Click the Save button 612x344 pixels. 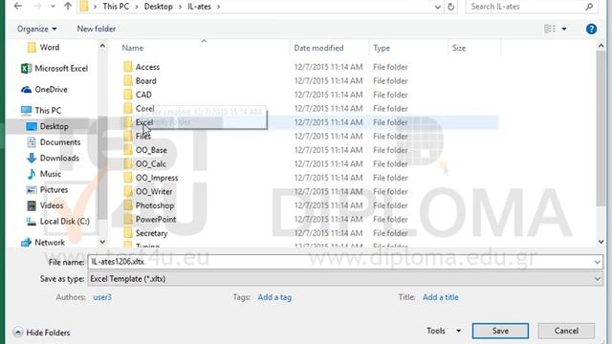tap(500, 331)
